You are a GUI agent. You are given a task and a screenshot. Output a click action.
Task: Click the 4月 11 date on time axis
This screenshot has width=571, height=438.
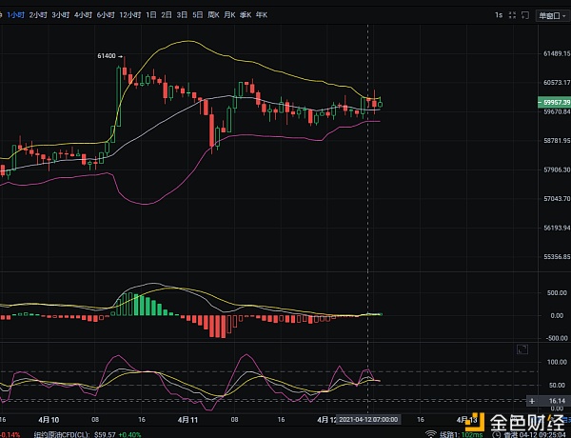(187, 420)
